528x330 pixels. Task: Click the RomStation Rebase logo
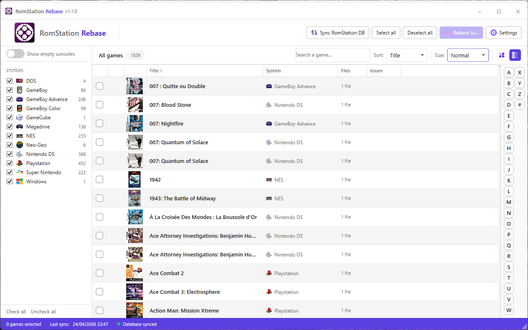click(x=25, y=33)
